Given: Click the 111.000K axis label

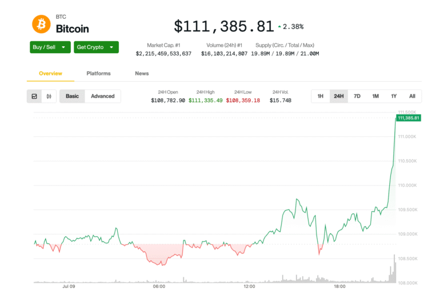Looking at the screenshot, I should coord(407,136).
